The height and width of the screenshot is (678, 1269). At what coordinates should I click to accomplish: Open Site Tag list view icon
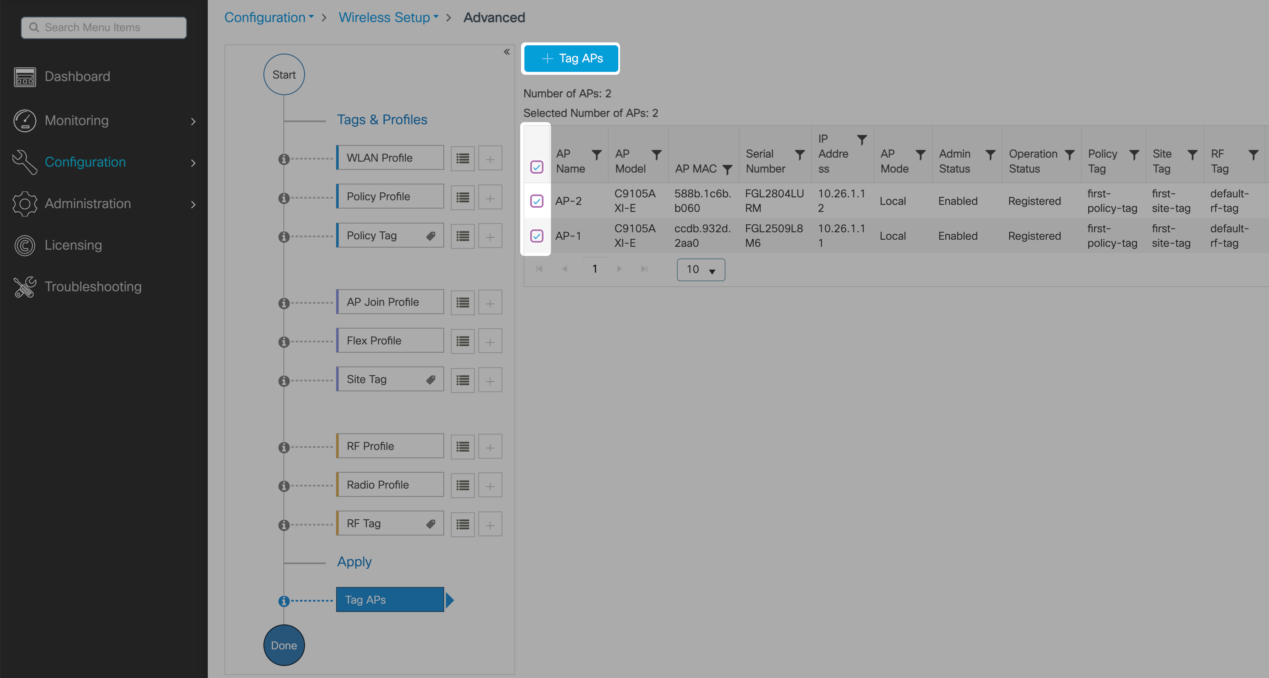(x=462, y=380)
